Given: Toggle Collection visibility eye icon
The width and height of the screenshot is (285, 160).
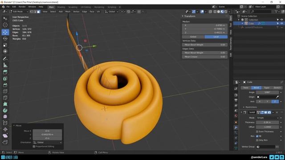Looking at the screenshot, I should pyautogui.click(x=281, y=20).
